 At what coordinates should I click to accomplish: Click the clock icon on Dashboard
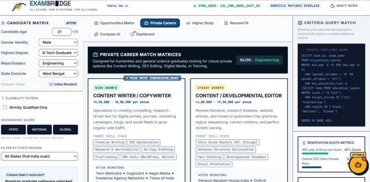coord(132,34)
